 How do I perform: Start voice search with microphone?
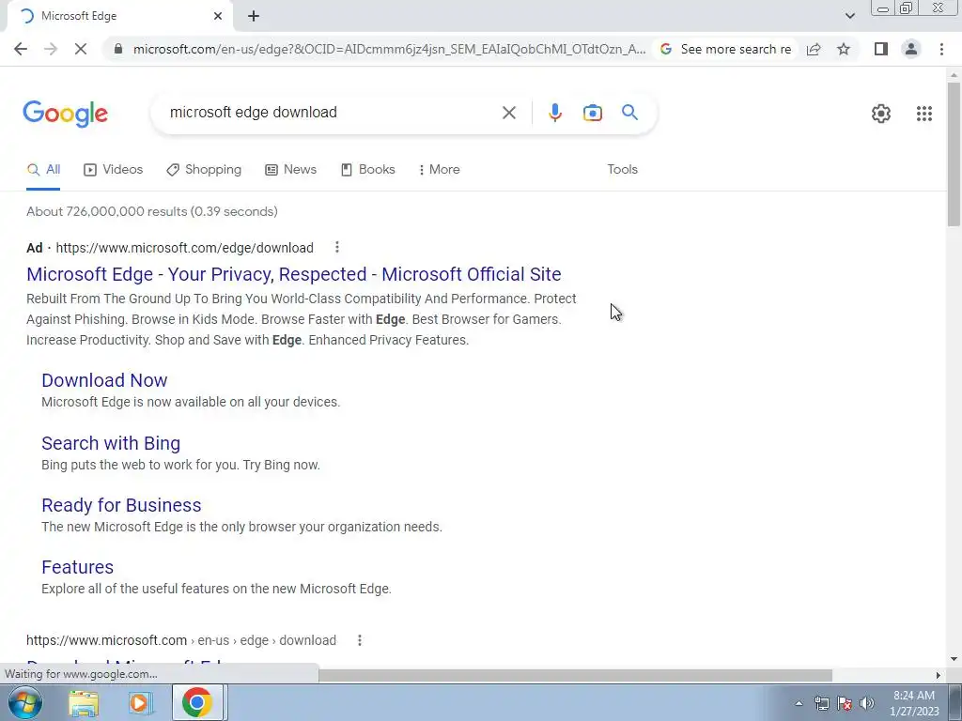click(554, 113)
